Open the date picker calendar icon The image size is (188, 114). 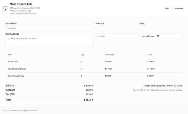[x=158, y=36]
